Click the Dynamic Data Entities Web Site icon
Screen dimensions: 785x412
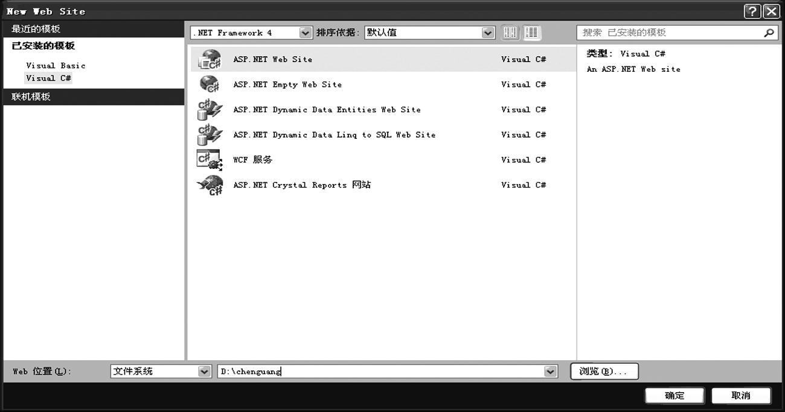click(x=210, y=109)
